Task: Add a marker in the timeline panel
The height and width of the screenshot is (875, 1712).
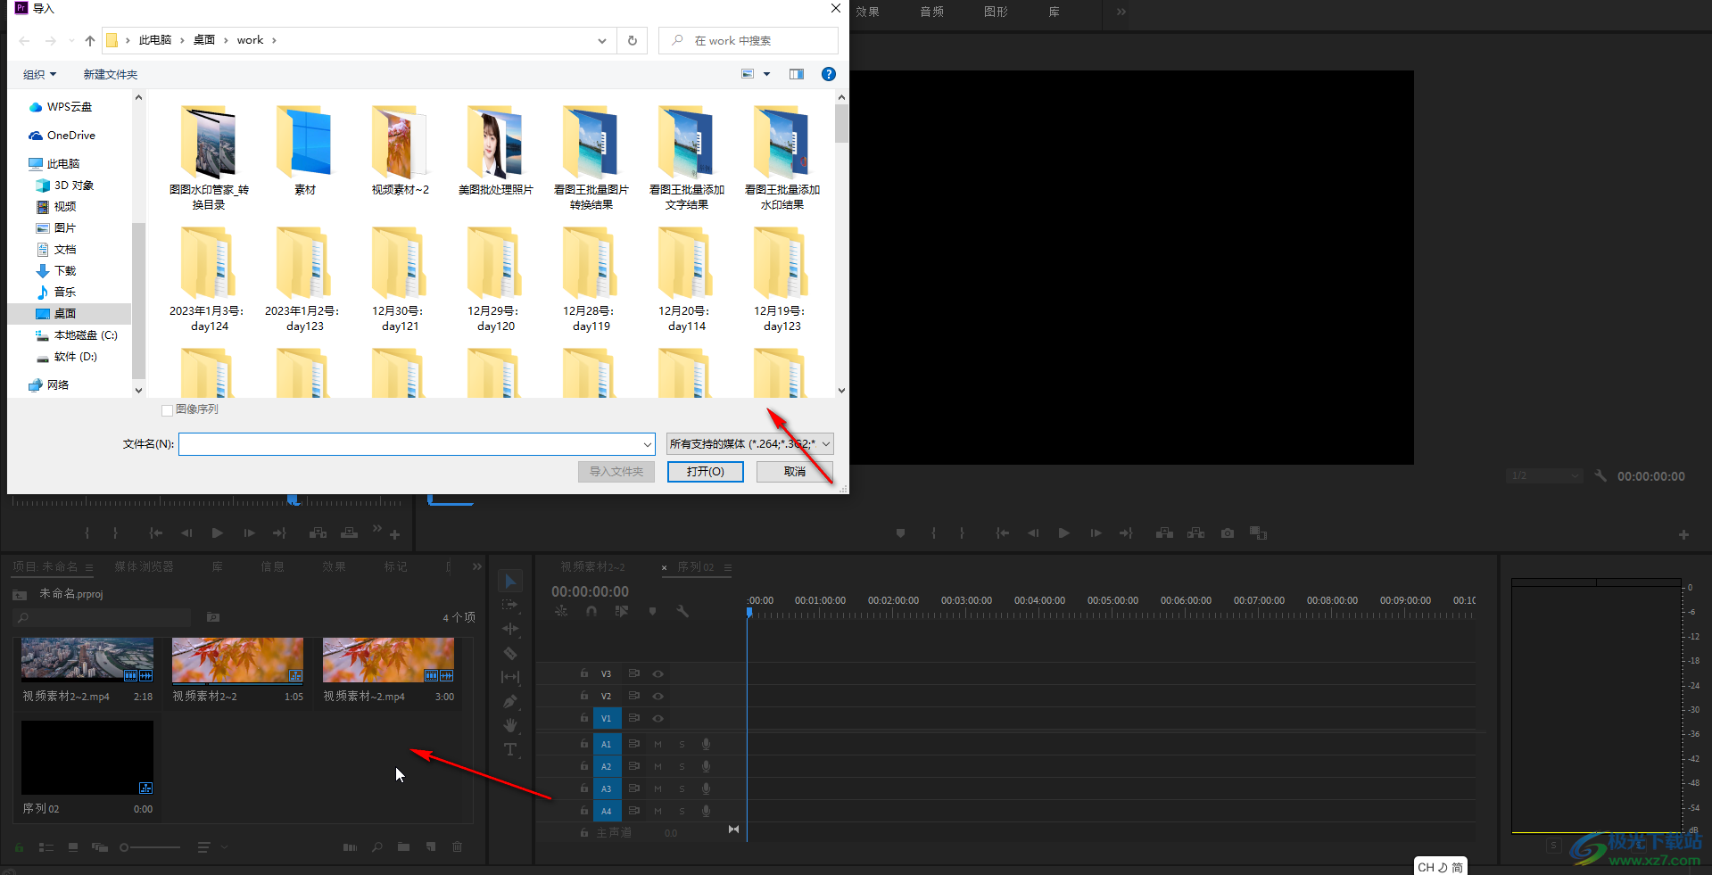Action: point(652,611)
